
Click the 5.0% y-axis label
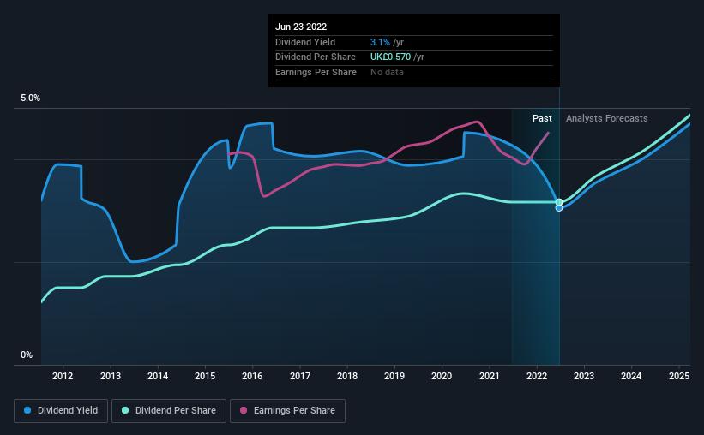[x=30, y=98]
